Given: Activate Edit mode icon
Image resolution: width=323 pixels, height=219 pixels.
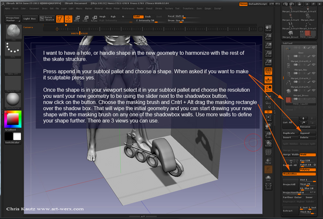Looking at the screenshot, I should coord(60,19).
